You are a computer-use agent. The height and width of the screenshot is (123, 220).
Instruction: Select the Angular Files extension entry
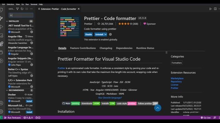[20, 40]
